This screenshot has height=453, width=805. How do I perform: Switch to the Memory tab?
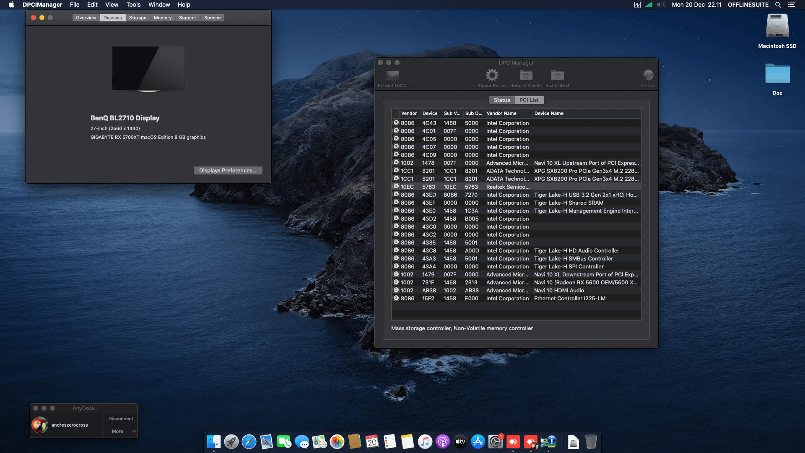point(163,18)
